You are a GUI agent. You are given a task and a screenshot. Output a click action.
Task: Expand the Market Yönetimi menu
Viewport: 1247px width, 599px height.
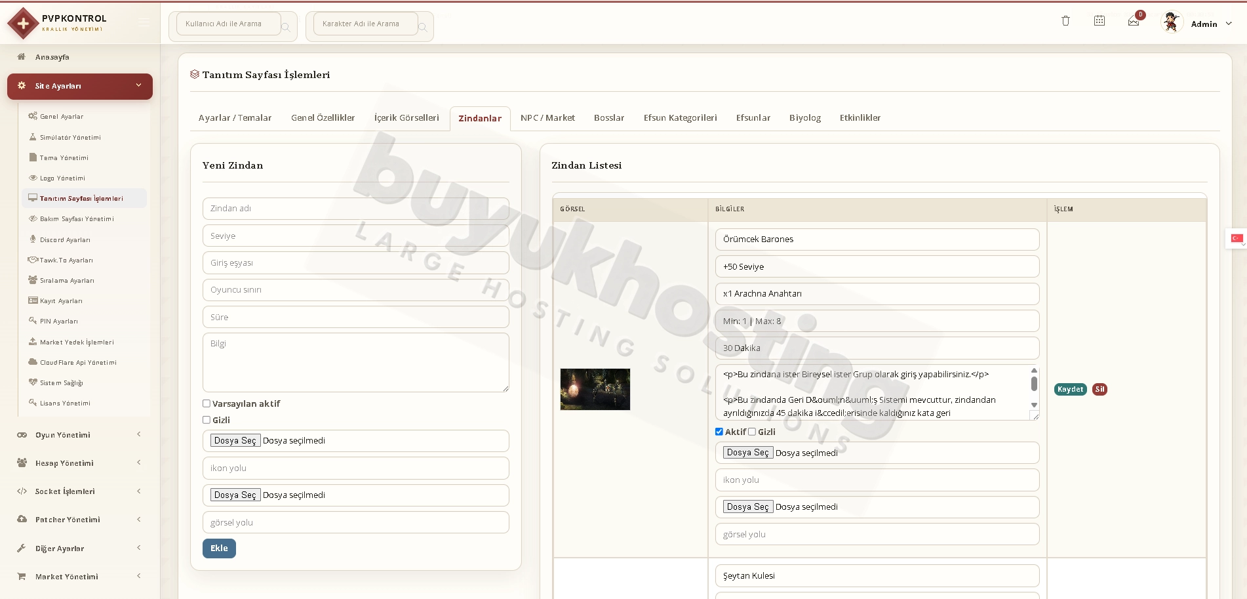80,576
